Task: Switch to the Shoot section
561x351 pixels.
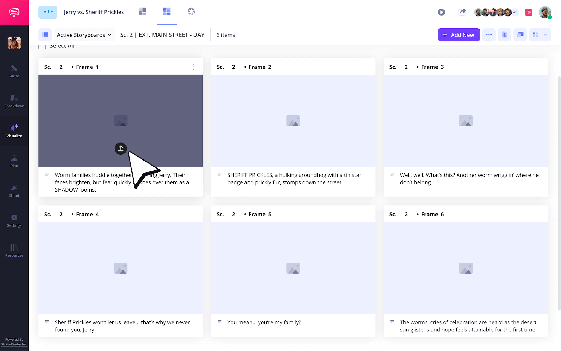Action: 14,191
